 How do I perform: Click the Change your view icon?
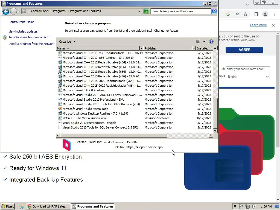[x=197, y=42]
